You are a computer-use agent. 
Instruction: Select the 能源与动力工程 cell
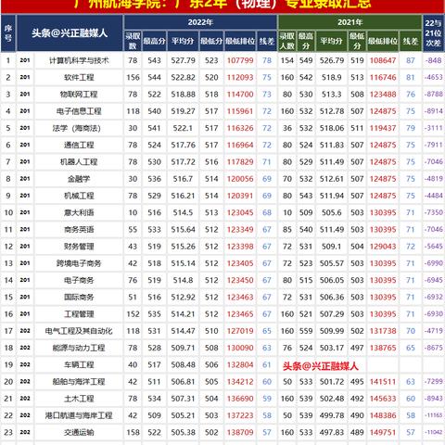pos(79,348)
